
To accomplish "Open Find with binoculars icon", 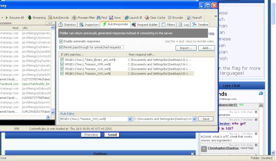I will (x=102, y=18).
